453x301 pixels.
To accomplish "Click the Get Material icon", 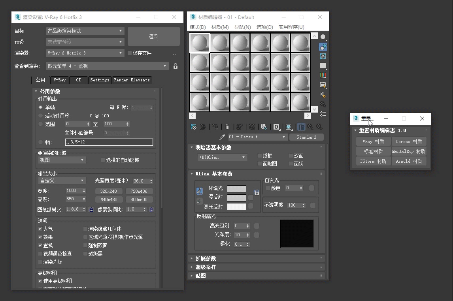I will 194,127.
